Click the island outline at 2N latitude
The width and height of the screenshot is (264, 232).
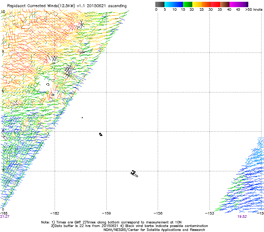(x=134, y=174)
